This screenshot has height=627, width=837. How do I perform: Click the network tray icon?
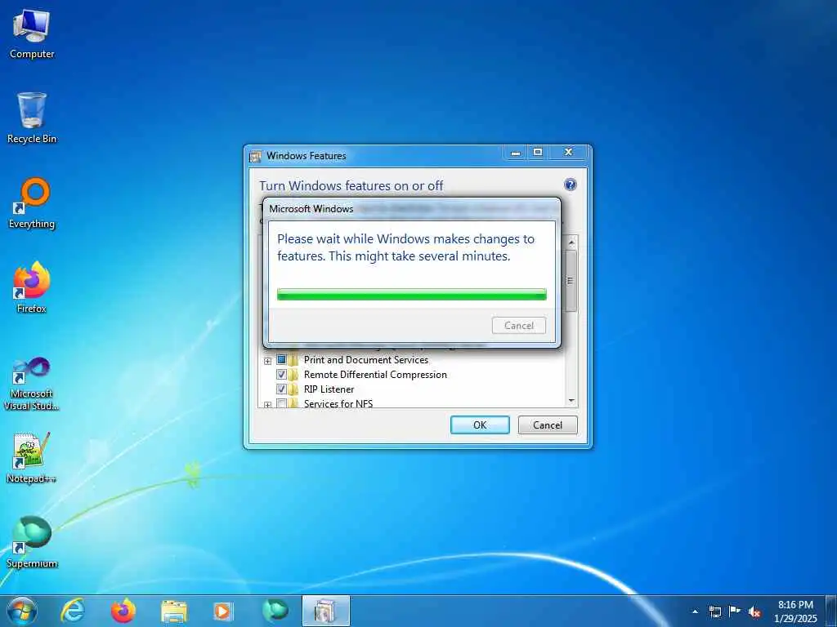click(714, 611)
